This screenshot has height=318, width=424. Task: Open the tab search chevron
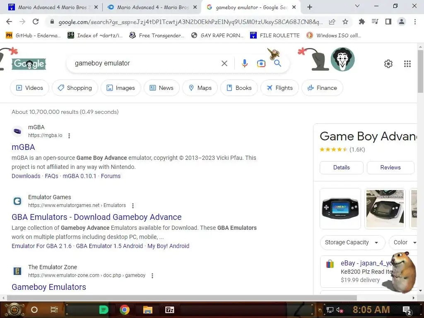(357, 6)
